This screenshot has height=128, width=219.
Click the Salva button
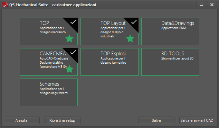coord(156,120)
